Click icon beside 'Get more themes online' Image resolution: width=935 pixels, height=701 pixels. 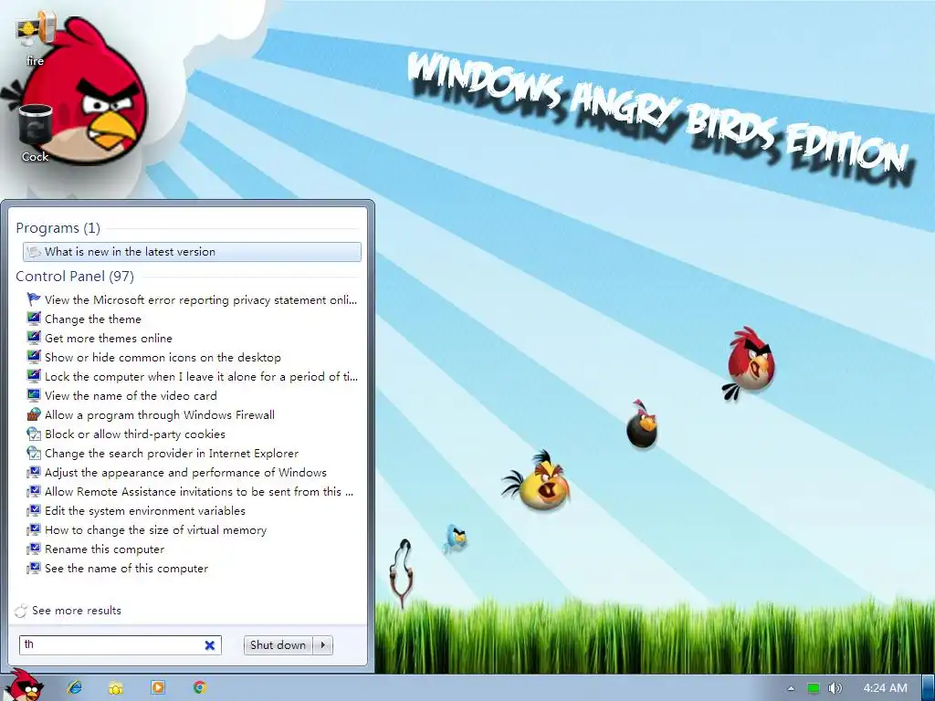(34, 338)
